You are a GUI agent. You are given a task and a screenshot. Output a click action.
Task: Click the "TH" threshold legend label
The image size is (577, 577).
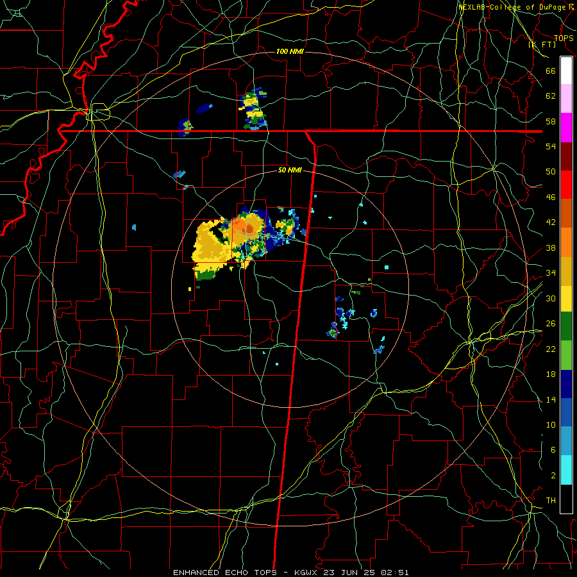pos(551,501)
